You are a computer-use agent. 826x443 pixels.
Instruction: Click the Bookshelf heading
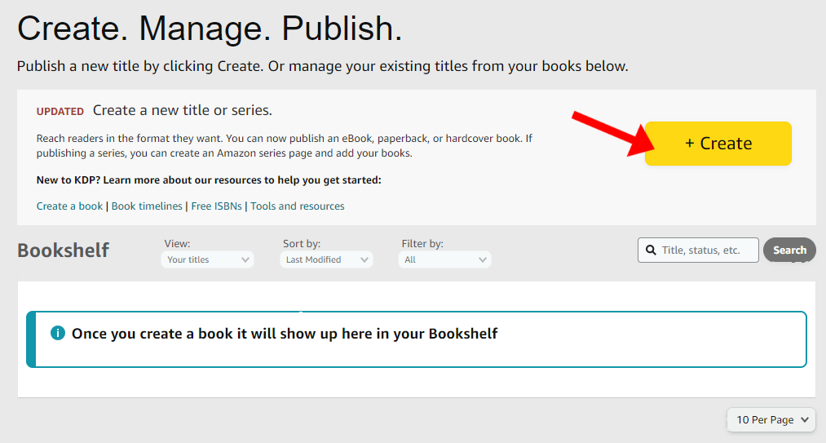[64, 250]
